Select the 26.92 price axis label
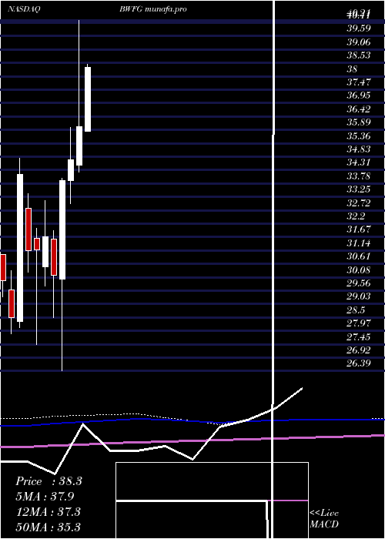 click(358, 351)
